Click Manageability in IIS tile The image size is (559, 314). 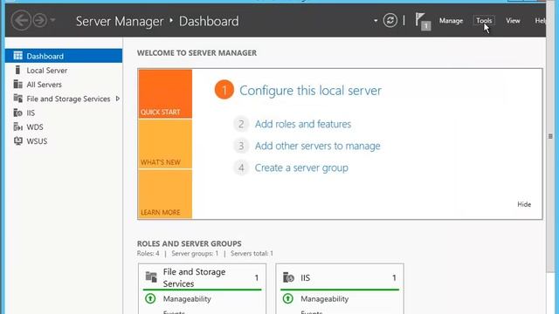click(x=324, y=298)
